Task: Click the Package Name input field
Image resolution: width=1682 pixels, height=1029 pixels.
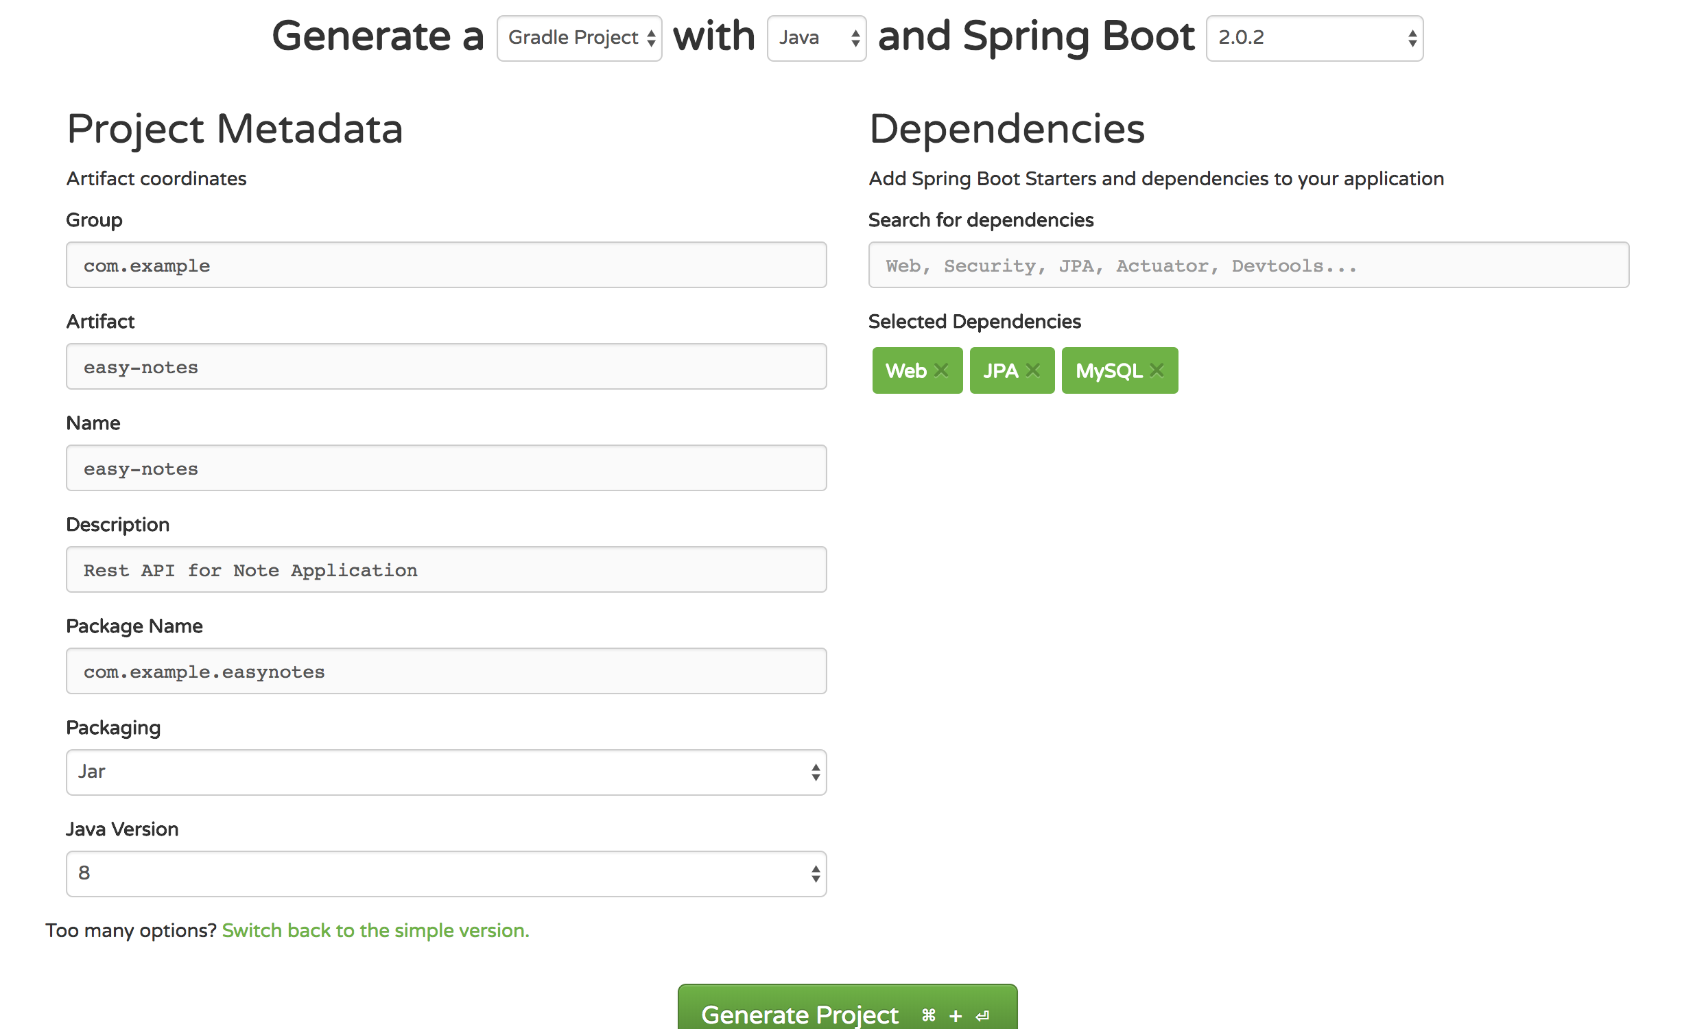Action: click(446, 672)
